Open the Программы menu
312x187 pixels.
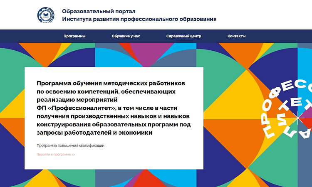(74, 36)
